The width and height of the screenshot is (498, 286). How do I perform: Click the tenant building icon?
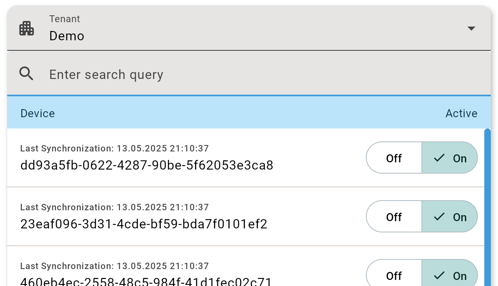[27, 29]
